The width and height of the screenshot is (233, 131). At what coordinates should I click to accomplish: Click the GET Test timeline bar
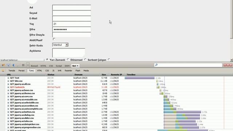(x=139, y=78)
